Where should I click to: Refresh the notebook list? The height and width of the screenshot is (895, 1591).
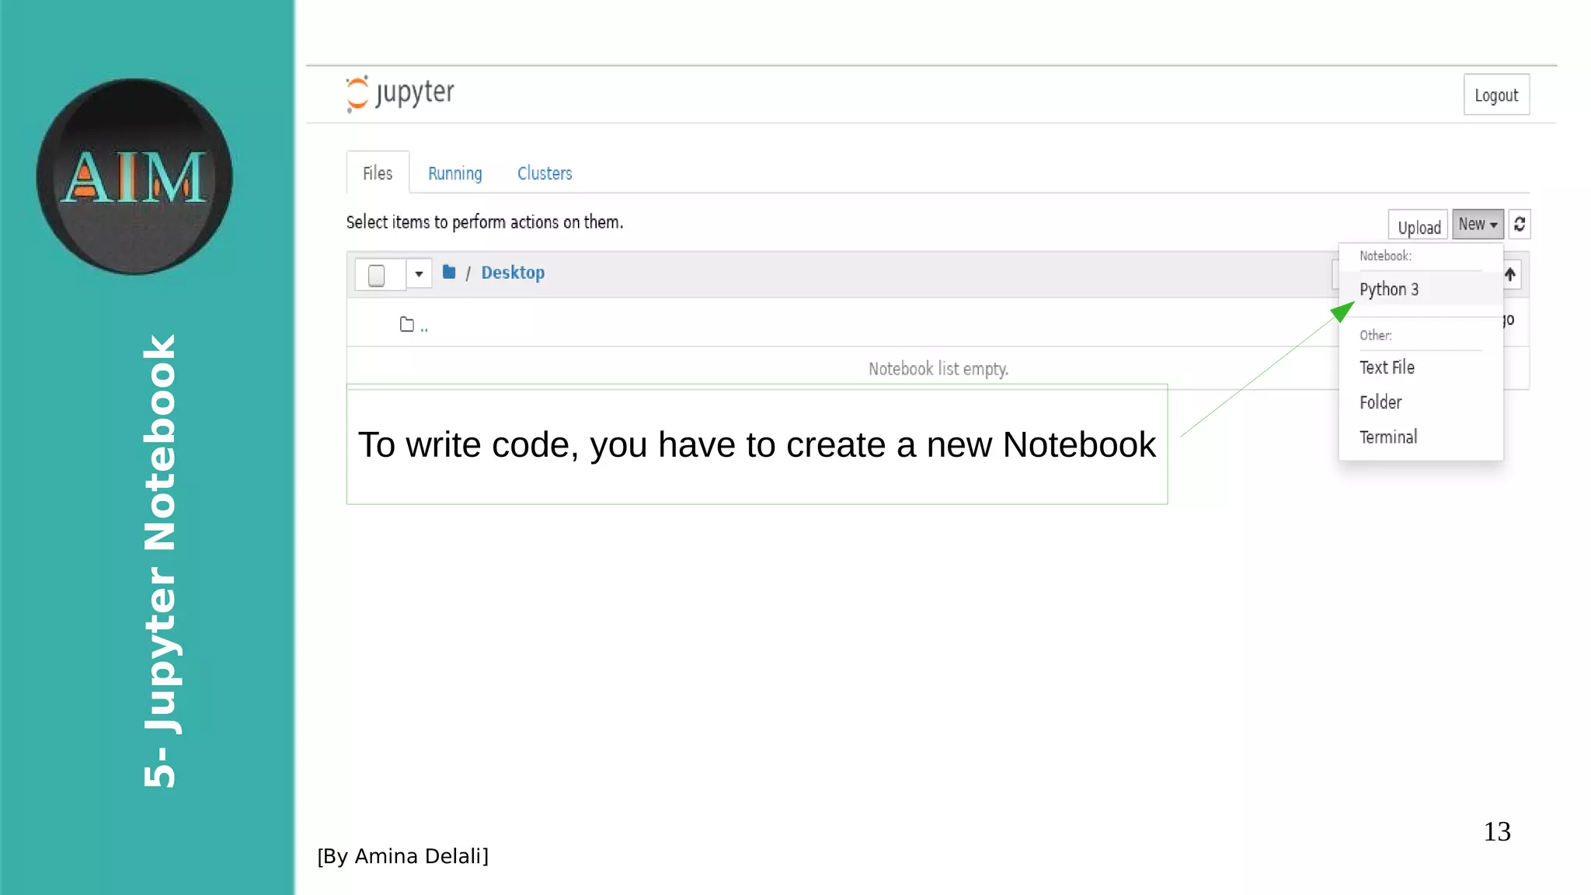1520,224
